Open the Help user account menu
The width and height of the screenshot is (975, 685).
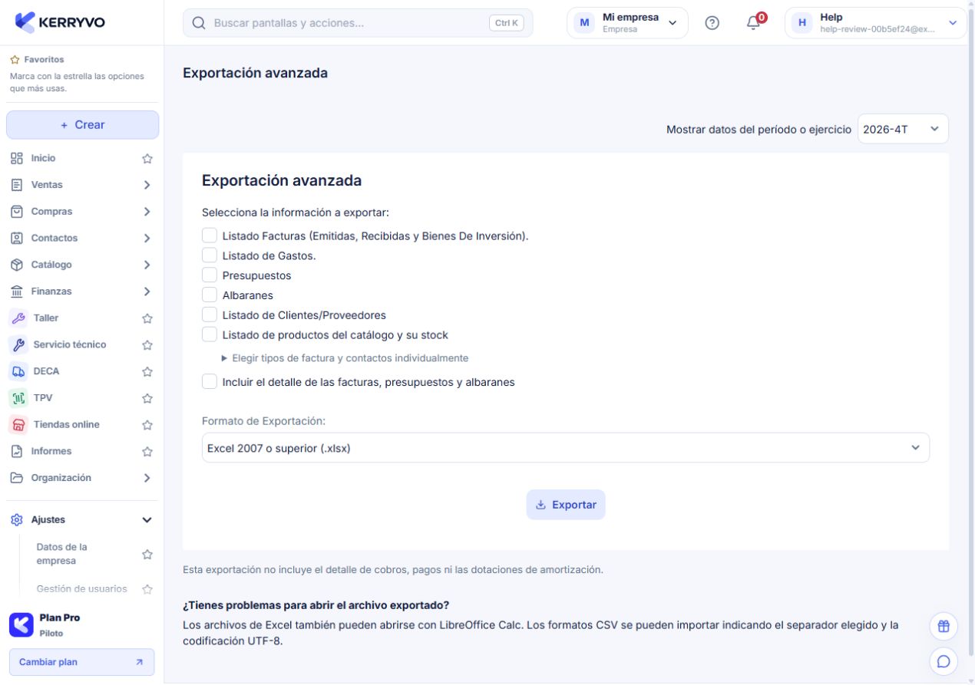pyautogui.click(x=875, y=23)
